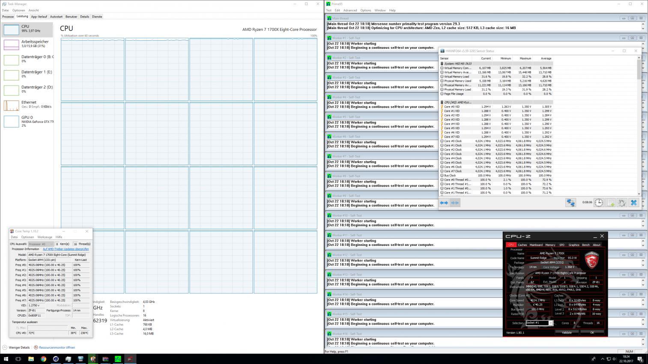Select the System: MSI MS-7A33 sensor group row

click(496, 64)
